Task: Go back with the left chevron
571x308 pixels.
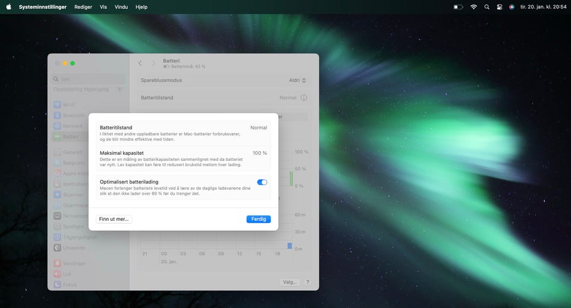Action: pos(140,63)
